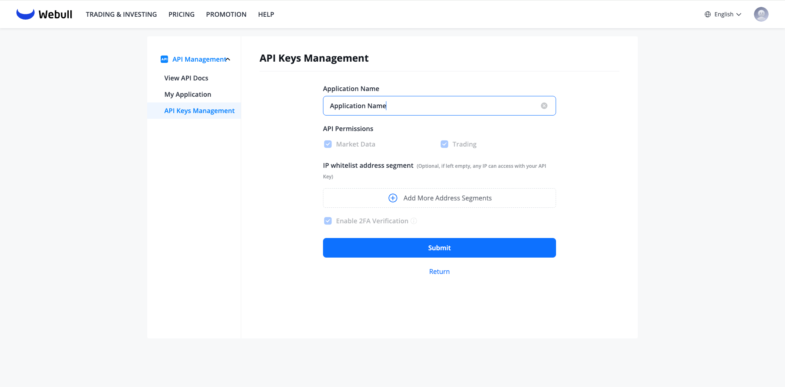The height and width of the screenshot is (387, 785).
Task: Click the API Management sidebar icon
Action: click(x=164, y=59)
